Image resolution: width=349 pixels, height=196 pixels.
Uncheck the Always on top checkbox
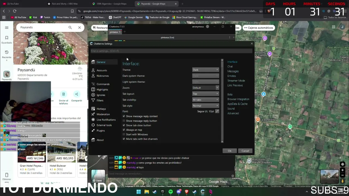[x=124, y=130]
